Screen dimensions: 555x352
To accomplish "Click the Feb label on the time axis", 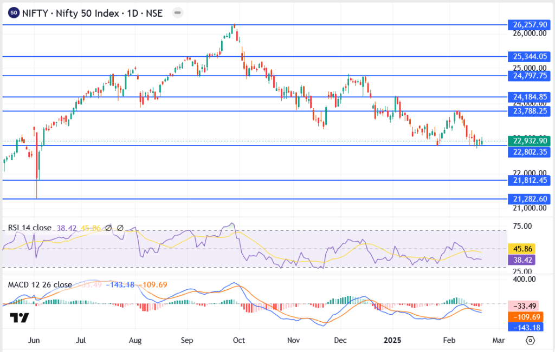I will click(x=449, y=340).
